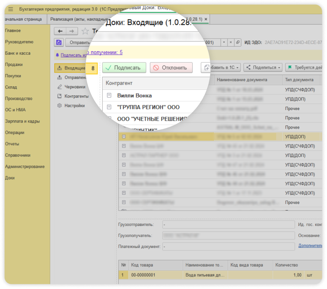Click the forward navigation arrow
Screen dimensions: 327x289
(x=72, y=31)
